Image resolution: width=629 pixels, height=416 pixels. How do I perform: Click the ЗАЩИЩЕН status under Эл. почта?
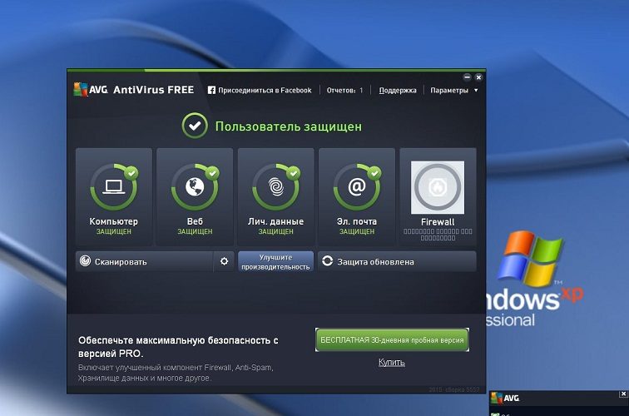coord(357,231)
